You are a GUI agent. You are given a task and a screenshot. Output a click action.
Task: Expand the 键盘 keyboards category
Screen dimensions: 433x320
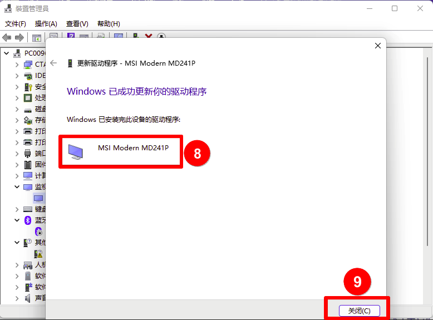[x=17, y=209]
